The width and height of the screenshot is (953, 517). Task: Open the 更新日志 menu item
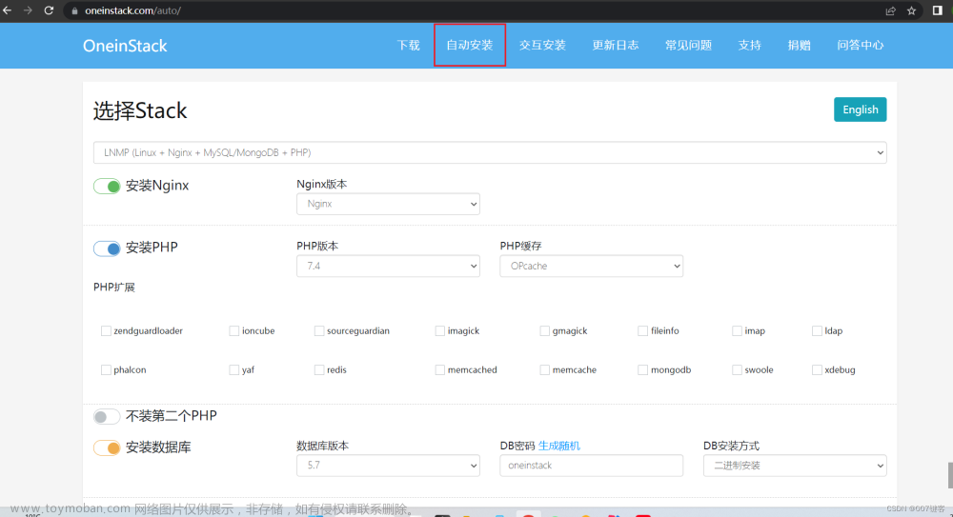[x=615, y=45]
